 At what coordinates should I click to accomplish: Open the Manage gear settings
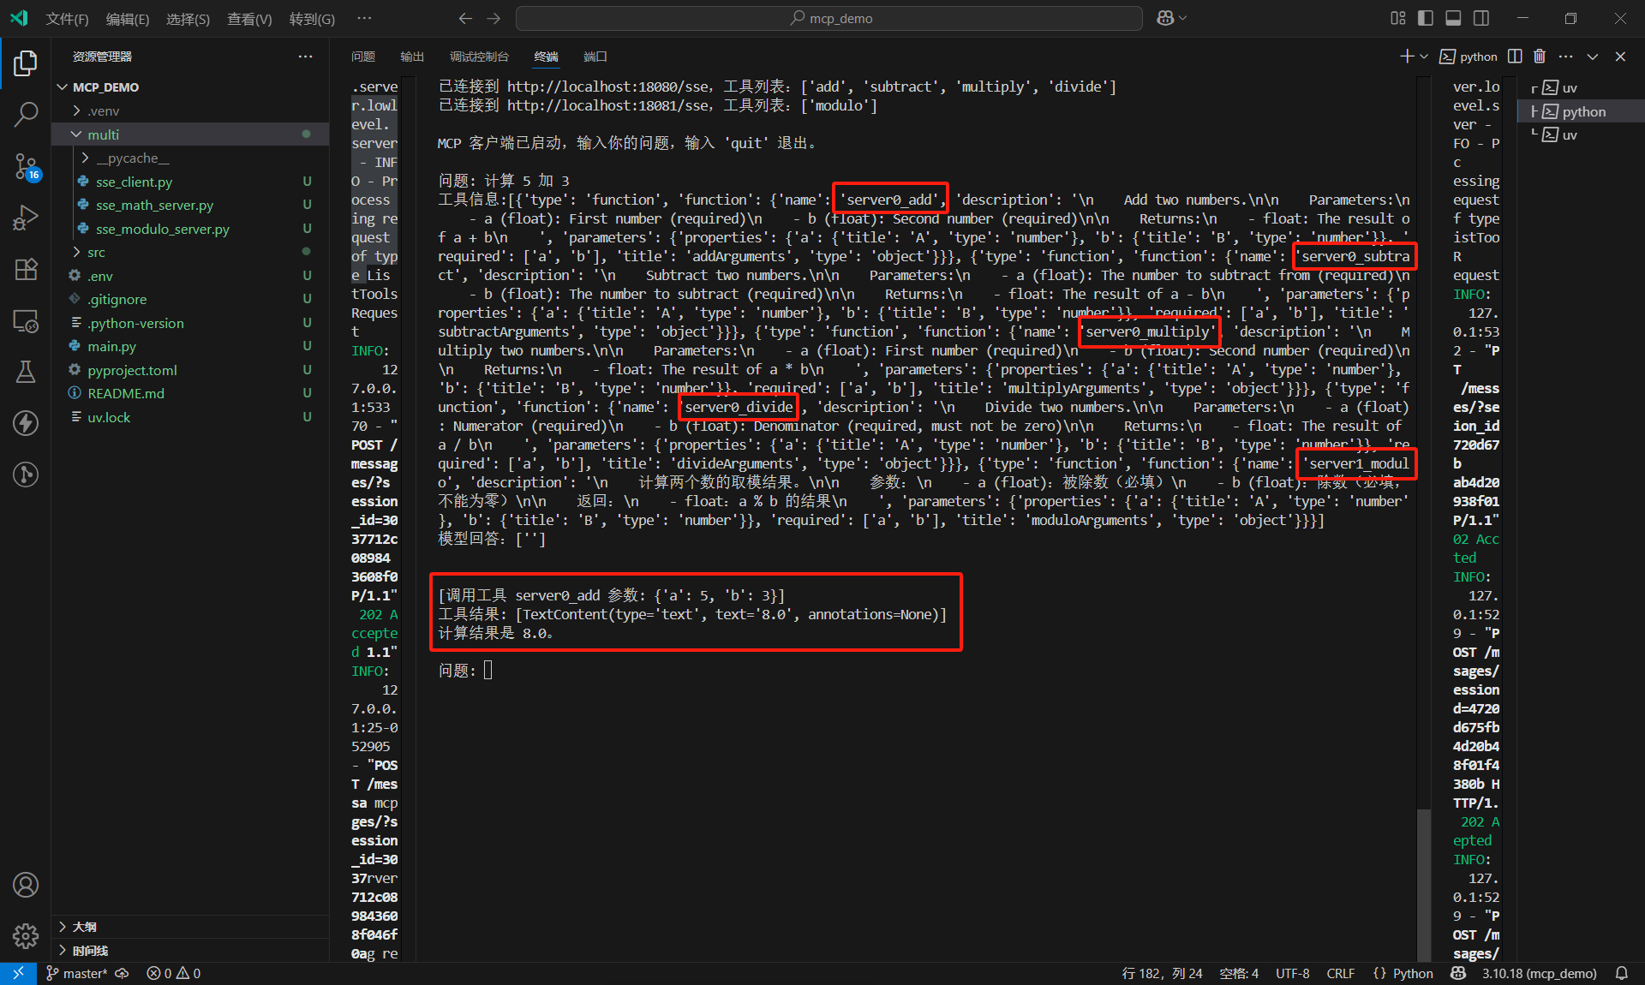pyautogui.click(x=26, y=935)
